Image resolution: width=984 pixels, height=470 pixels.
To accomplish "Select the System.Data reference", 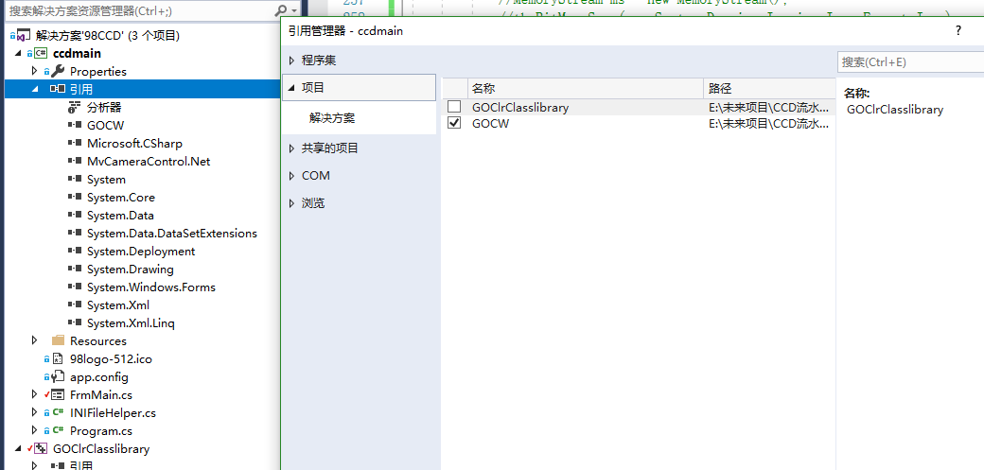I will tap(120, 216).
